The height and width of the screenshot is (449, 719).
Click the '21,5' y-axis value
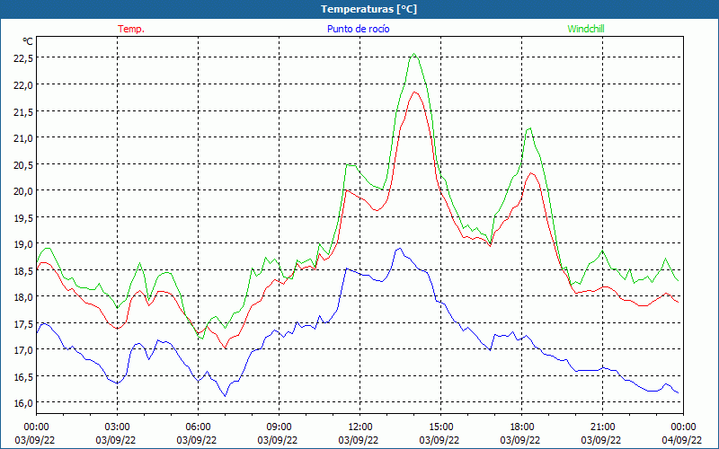pyautogui.click(x=23, y=111)
